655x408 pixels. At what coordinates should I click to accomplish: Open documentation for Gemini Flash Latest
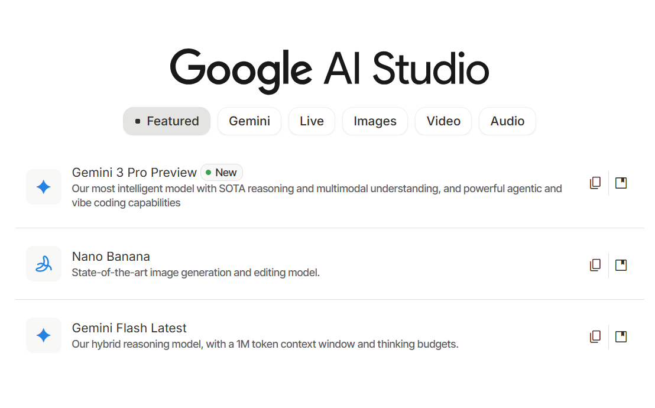pos(621,336)
